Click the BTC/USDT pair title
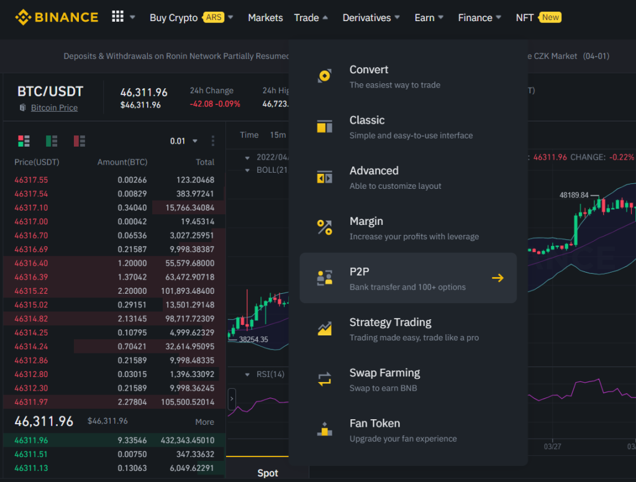 tap(50, 91)
